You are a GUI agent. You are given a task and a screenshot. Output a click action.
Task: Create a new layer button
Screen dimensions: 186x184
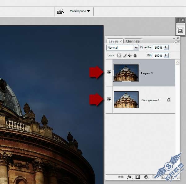163,177
